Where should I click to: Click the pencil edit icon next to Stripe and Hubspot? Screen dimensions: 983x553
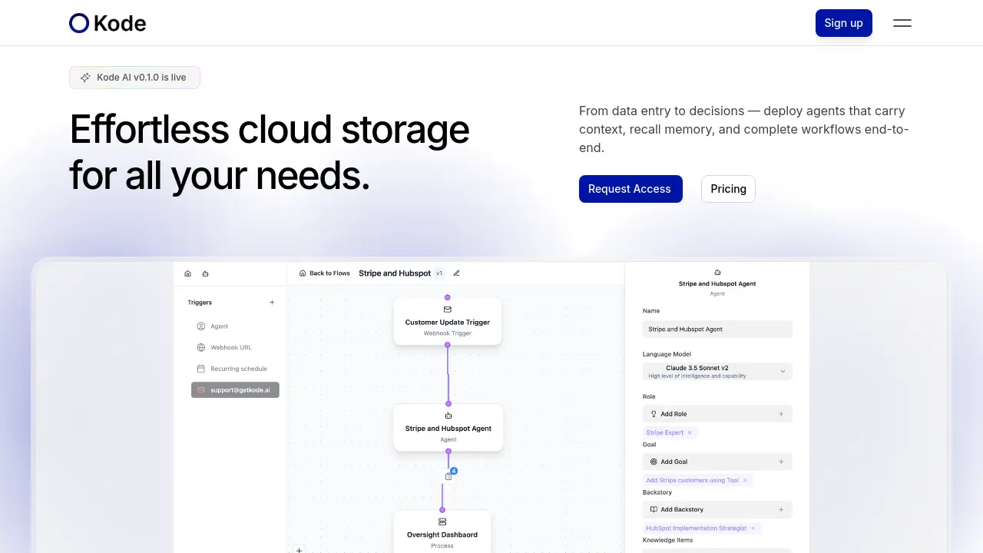point(456,273)
